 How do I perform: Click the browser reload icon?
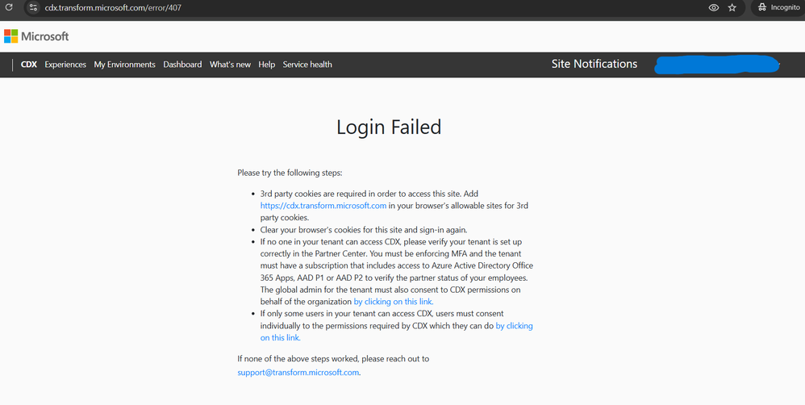tap(9, 7)
